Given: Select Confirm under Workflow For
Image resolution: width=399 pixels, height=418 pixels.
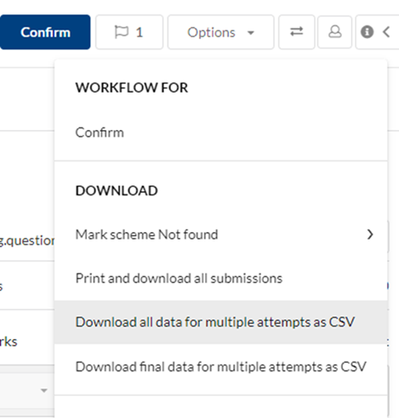Looking at the screenshot, I should (100, 133).
